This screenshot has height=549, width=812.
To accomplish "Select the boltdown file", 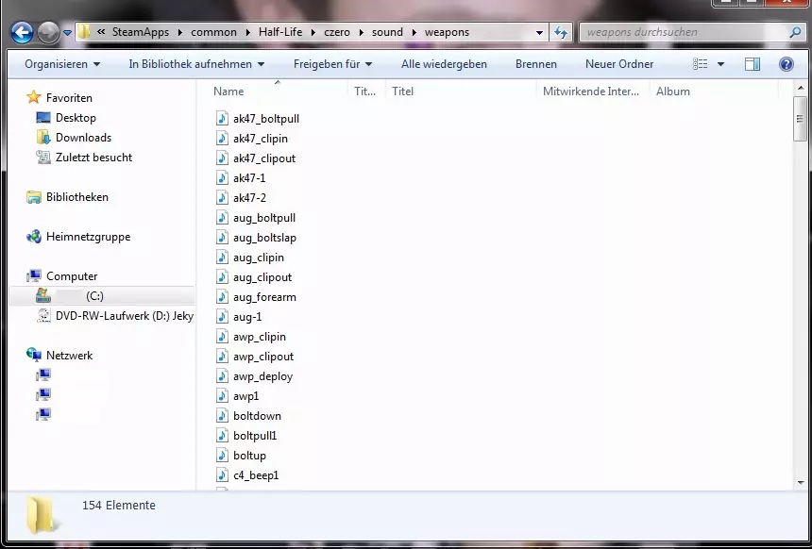I will point(258,416).
